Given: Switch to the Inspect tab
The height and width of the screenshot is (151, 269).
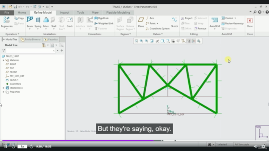Looking at the screenshot, I should tap(64, 13).
